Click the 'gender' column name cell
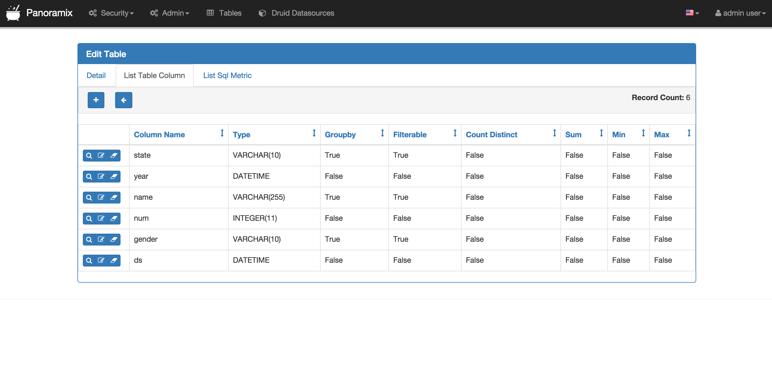772x372 pixels. click(x=179, y=239)
